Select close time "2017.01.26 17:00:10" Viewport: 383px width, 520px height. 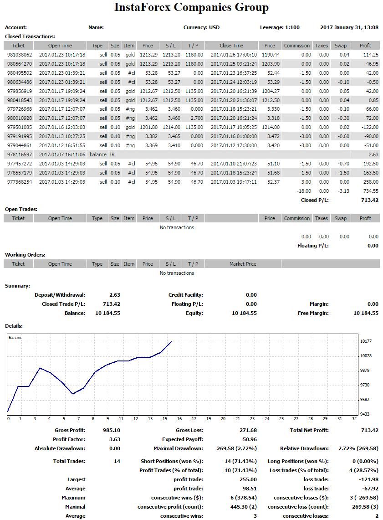click(x=234, y=55)
